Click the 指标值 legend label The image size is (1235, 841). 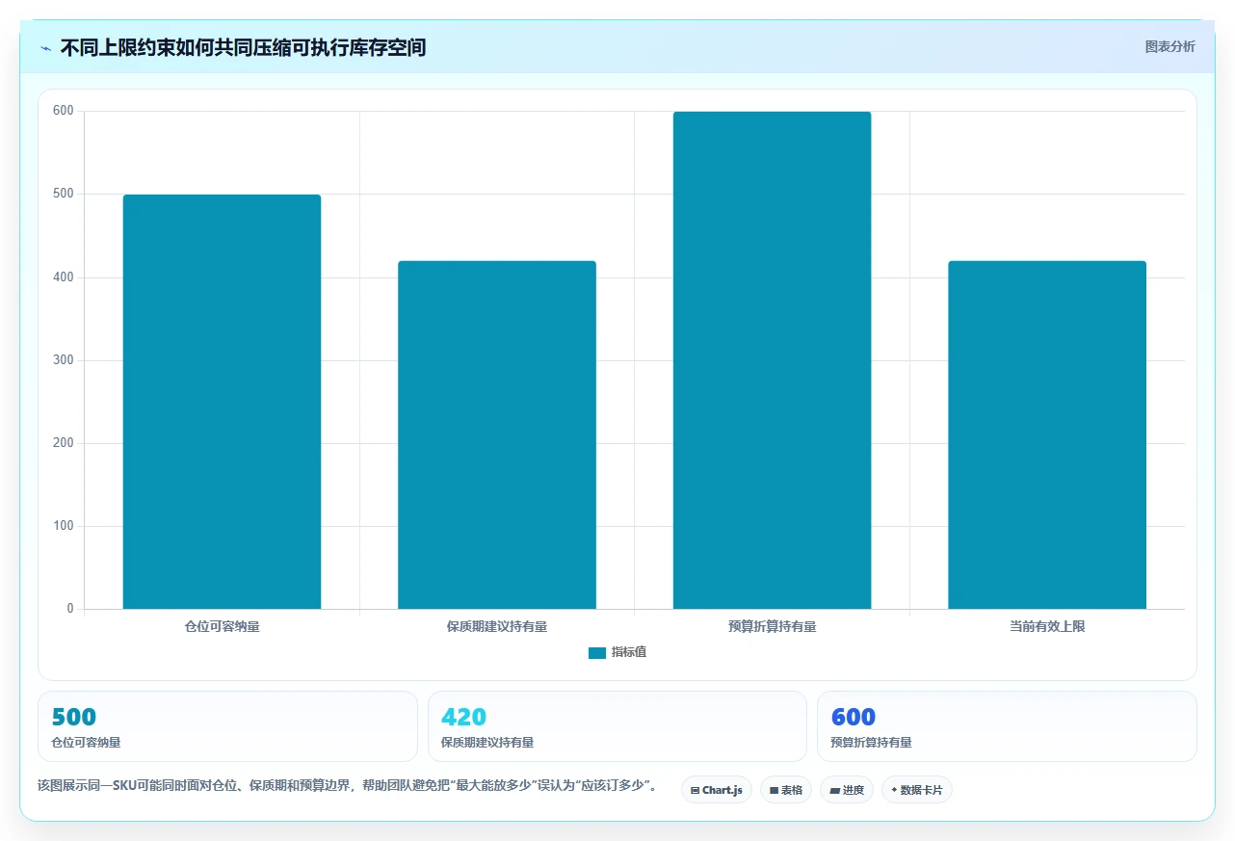pos(629,653)
